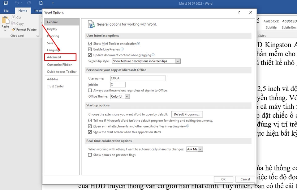Toggle Show the Start screen checkbox
Image resolution: width=297 pixels, height=190 pixels.
point(90,132)
